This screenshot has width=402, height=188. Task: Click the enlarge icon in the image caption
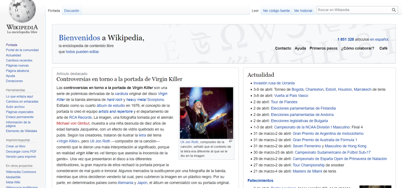coord(230,141)
